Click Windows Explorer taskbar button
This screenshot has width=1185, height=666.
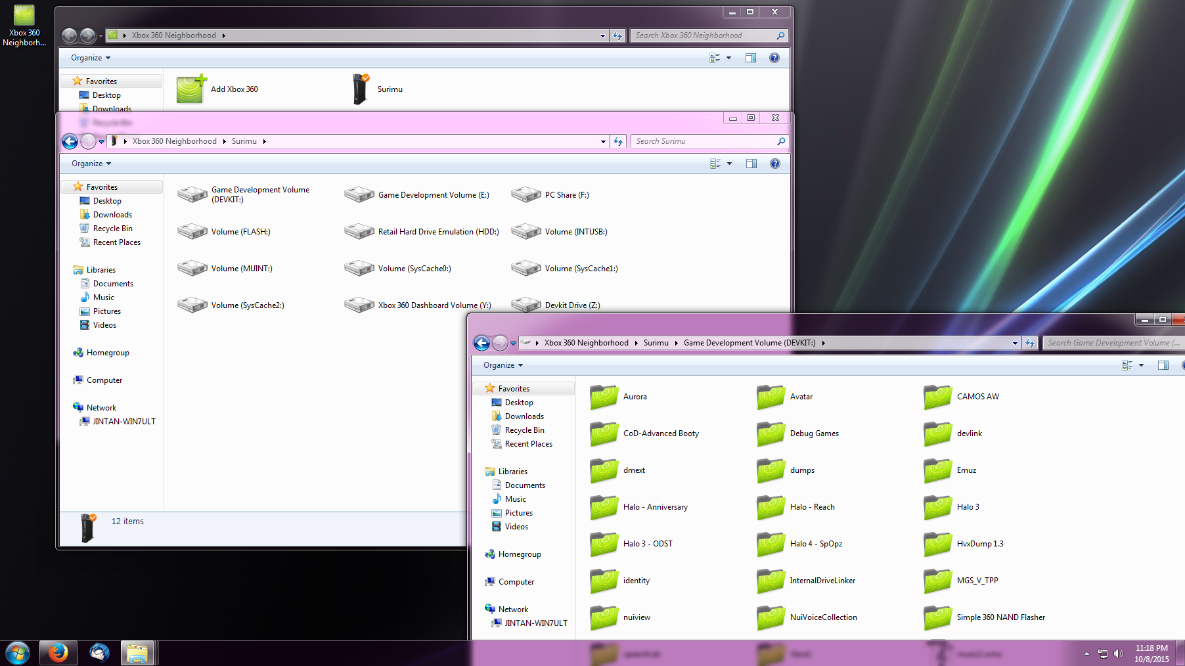click(x=137, y=653)
